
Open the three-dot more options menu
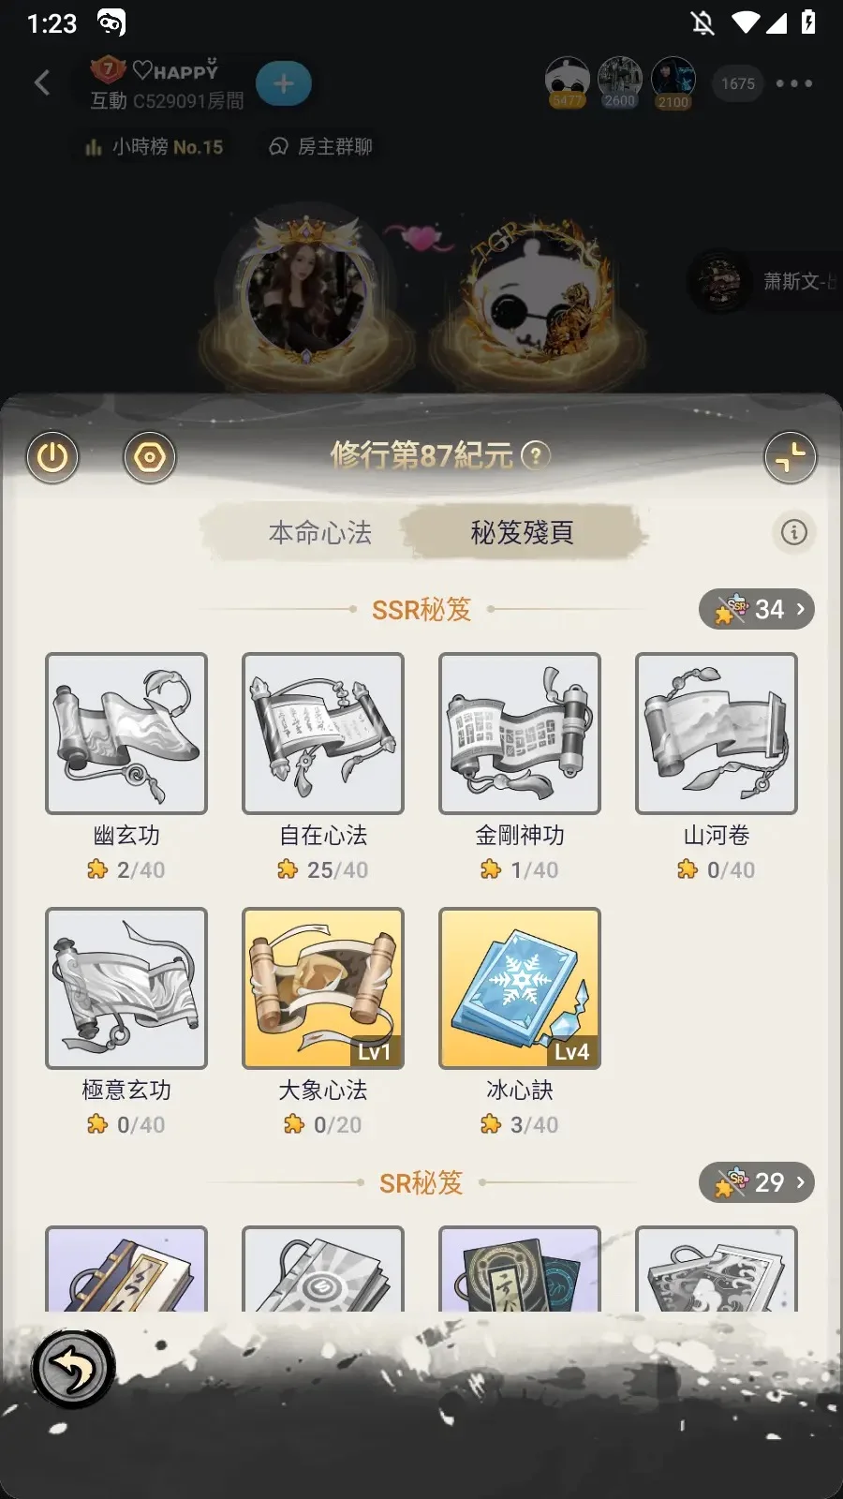(794, 83)
